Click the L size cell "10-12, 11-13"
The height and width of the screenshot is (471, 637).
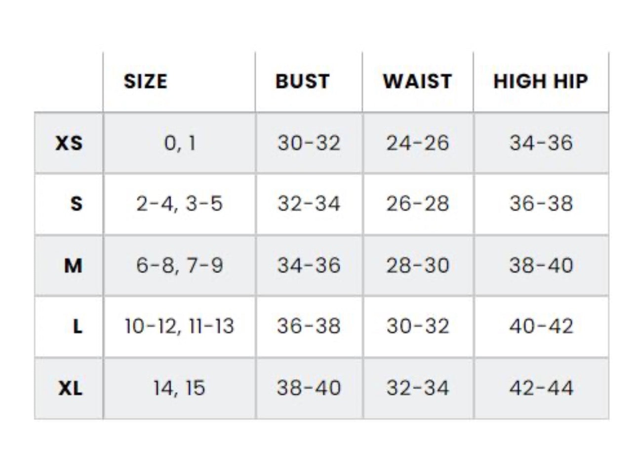[180, 326]
